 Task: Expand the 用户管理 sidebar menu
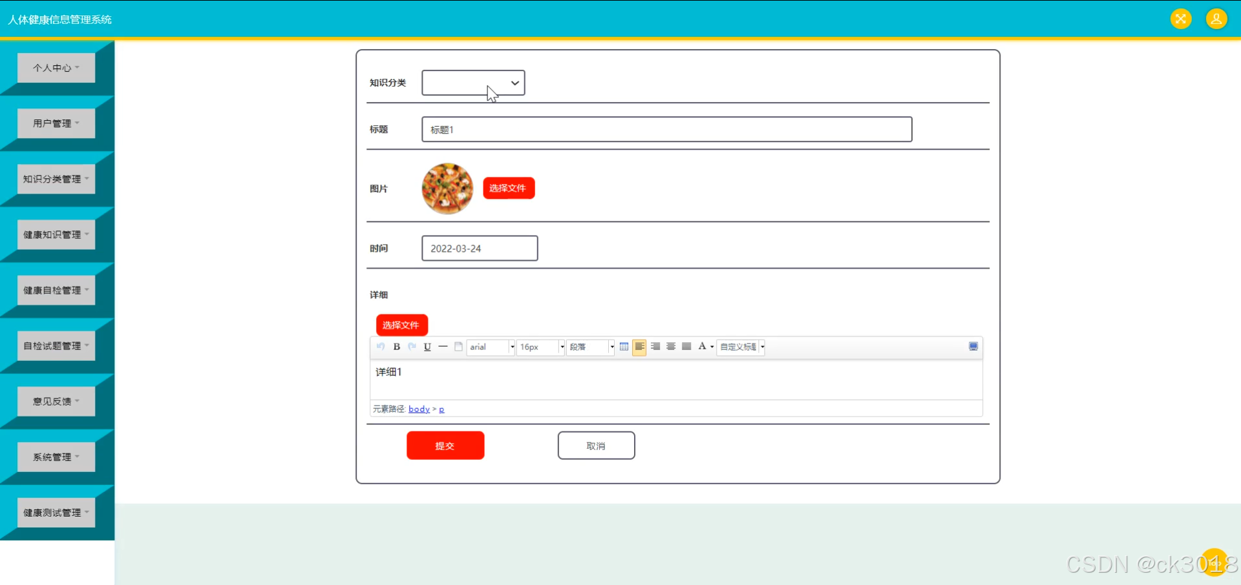(x=56, y=123)
